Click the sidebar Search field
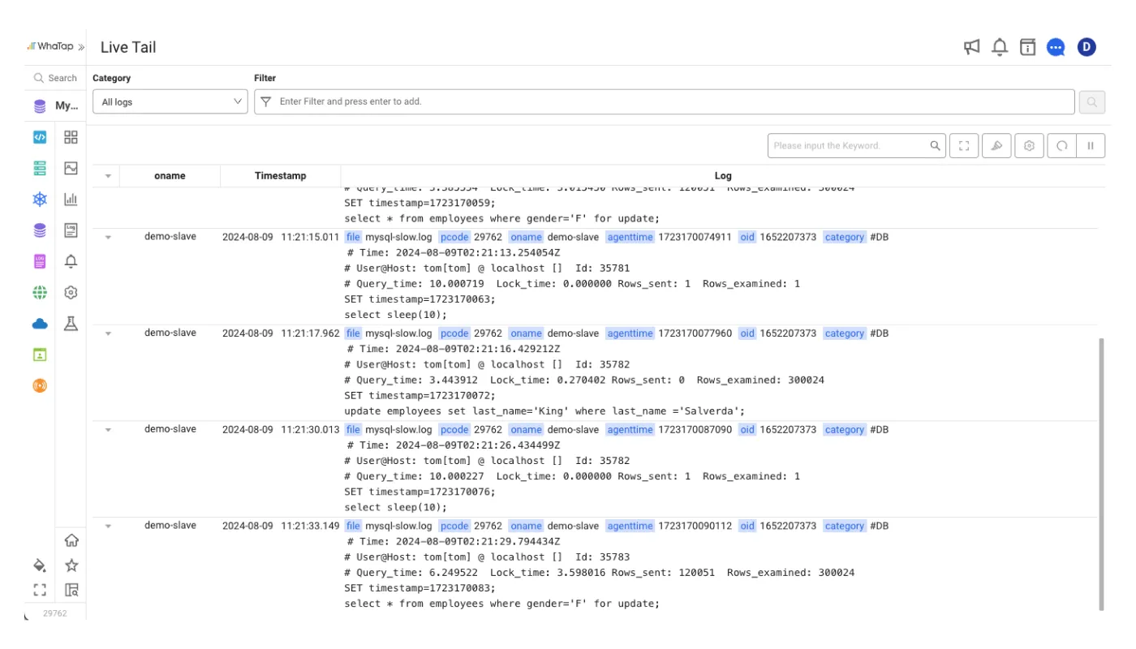 click(x=55, y=78)
